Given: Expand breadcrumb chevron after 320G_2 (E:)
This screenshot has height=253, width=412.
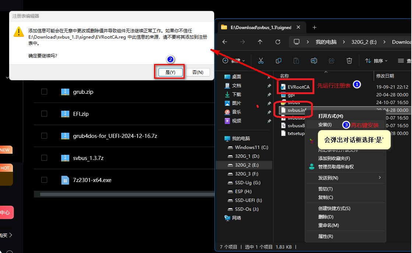Looking at the screenshot, I should [384, 42].
